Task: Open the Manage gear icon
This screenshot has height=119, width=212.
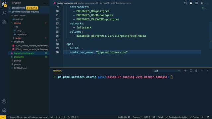Action: pyautogui.click(x=4, y=110)
